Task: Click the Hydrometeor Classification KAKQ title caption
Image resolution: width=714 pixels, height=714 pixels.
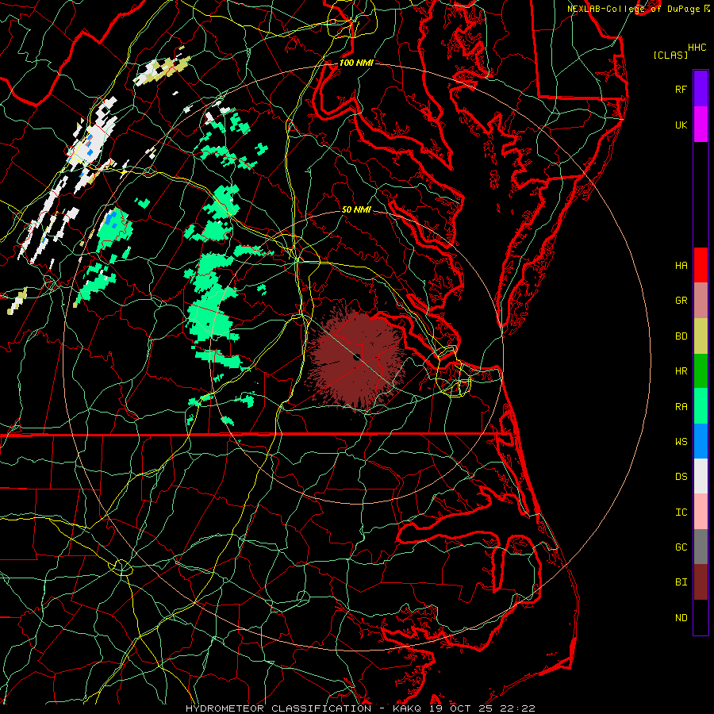Action: click(360, 708)
